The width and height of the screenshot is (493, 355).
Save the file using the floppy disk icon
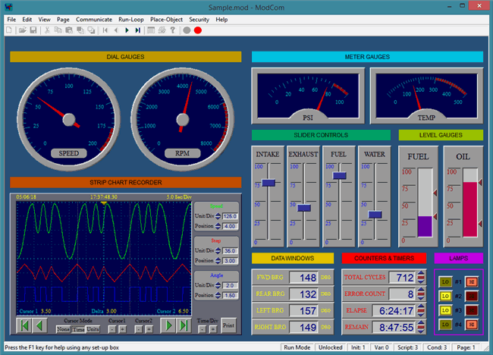tap(33, 30)
